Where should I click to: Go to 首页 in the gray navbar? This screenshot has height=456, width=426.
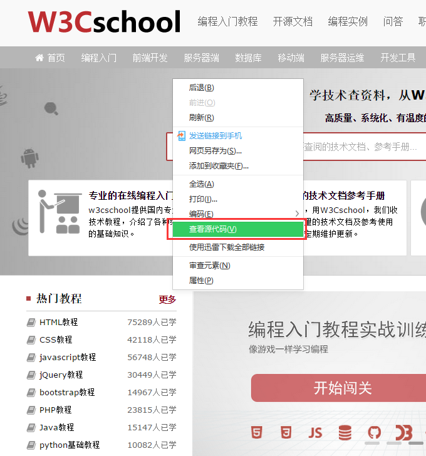(x=56, y=58)
